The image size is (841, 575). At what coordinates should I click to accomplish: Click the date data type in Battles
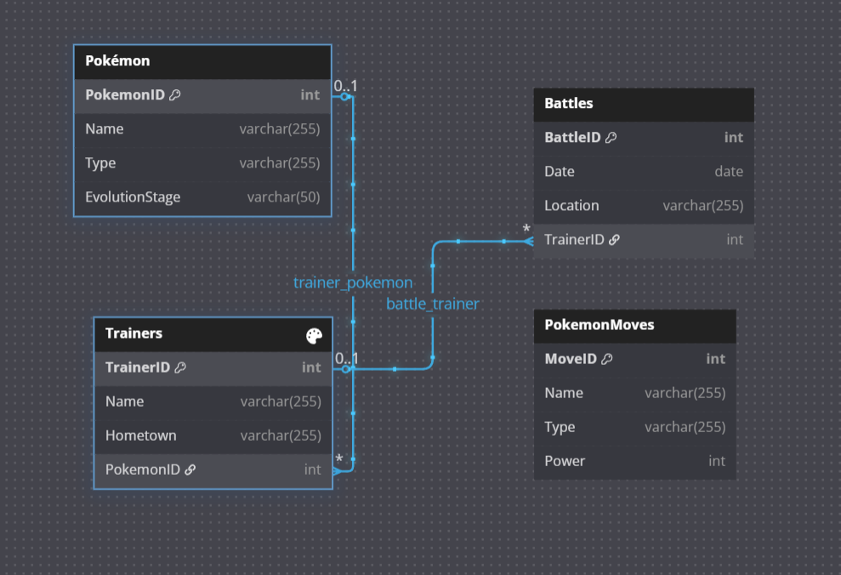[x=729, y=172]
